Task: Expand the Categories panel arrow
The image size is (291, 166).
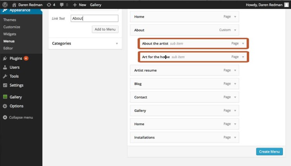Action: click(x=117, y=43)
